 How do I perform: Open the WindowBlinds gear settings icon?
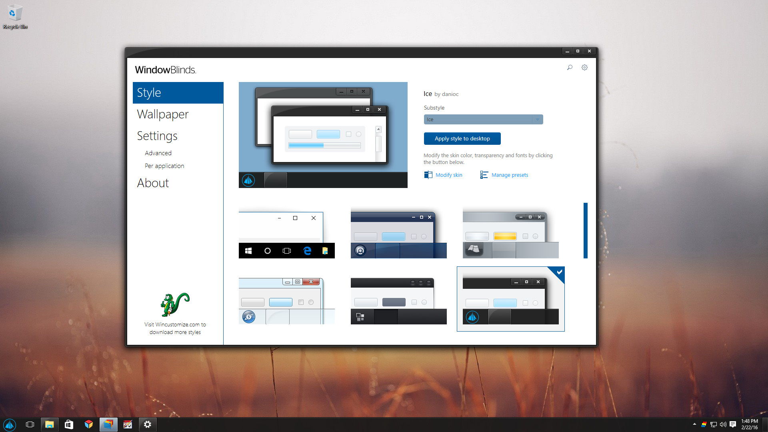pos(584,68)
